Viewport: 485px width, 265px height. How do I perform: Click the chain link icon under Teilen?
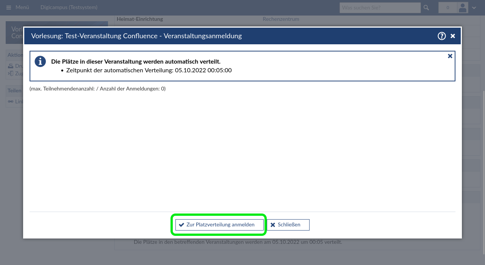(11, 101)
